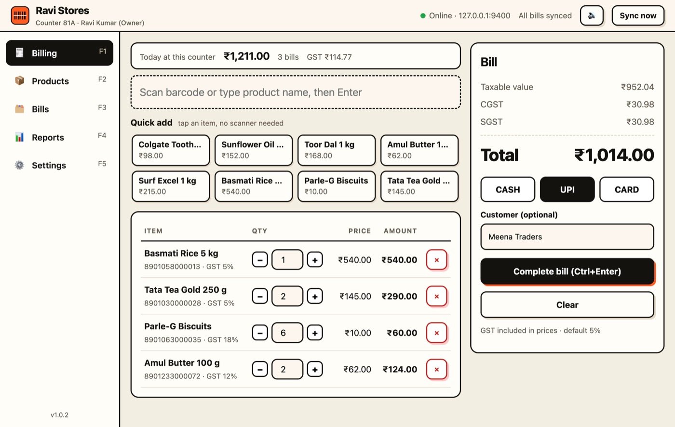This screenshot has height=427, width=675.
Task: Quick add Parle-G Biscuits
Action: [x=337, y=186]
